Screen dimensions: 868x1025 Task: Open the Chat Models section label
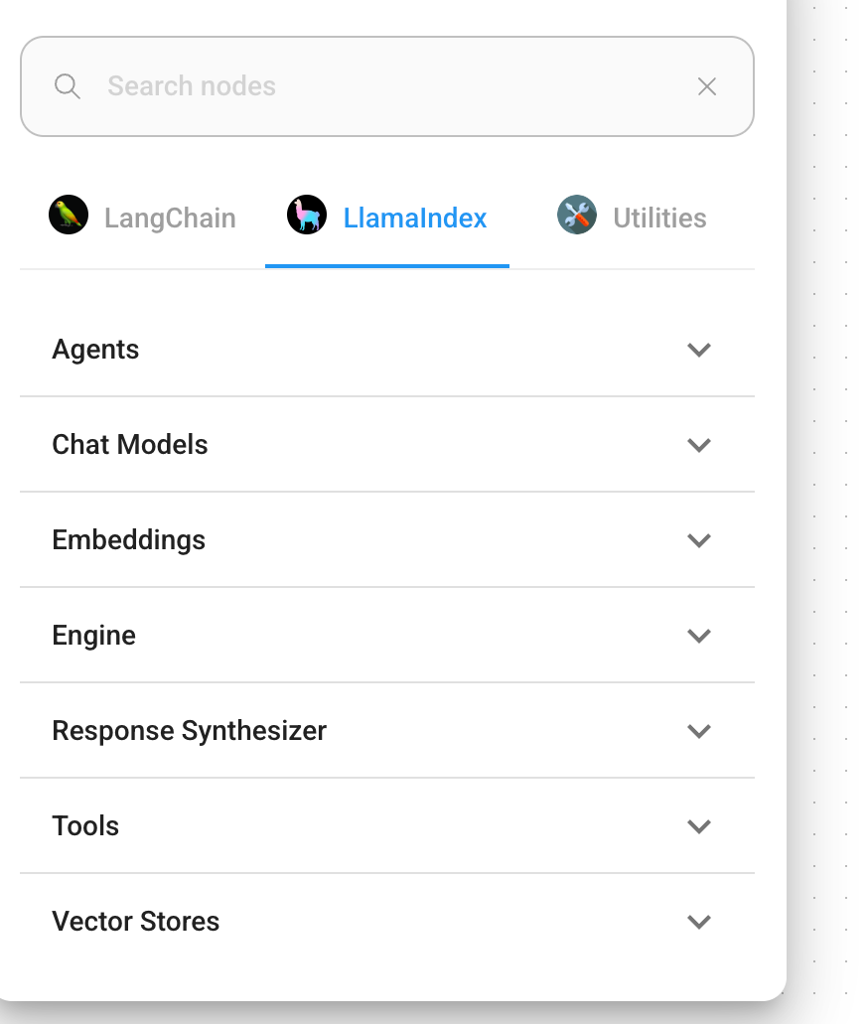(130, 445)
